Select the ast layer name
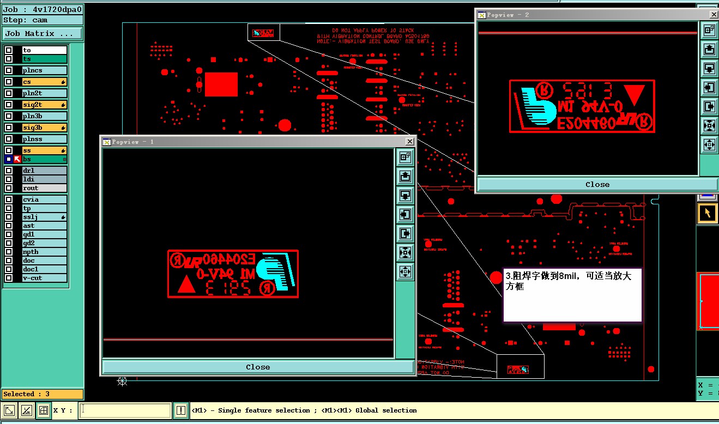 44,226
